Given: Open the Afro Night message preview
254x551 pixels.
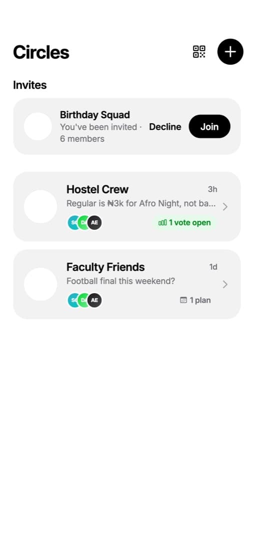Looking at the screenshot, I should pyautogui.click(x=141, y=203).
